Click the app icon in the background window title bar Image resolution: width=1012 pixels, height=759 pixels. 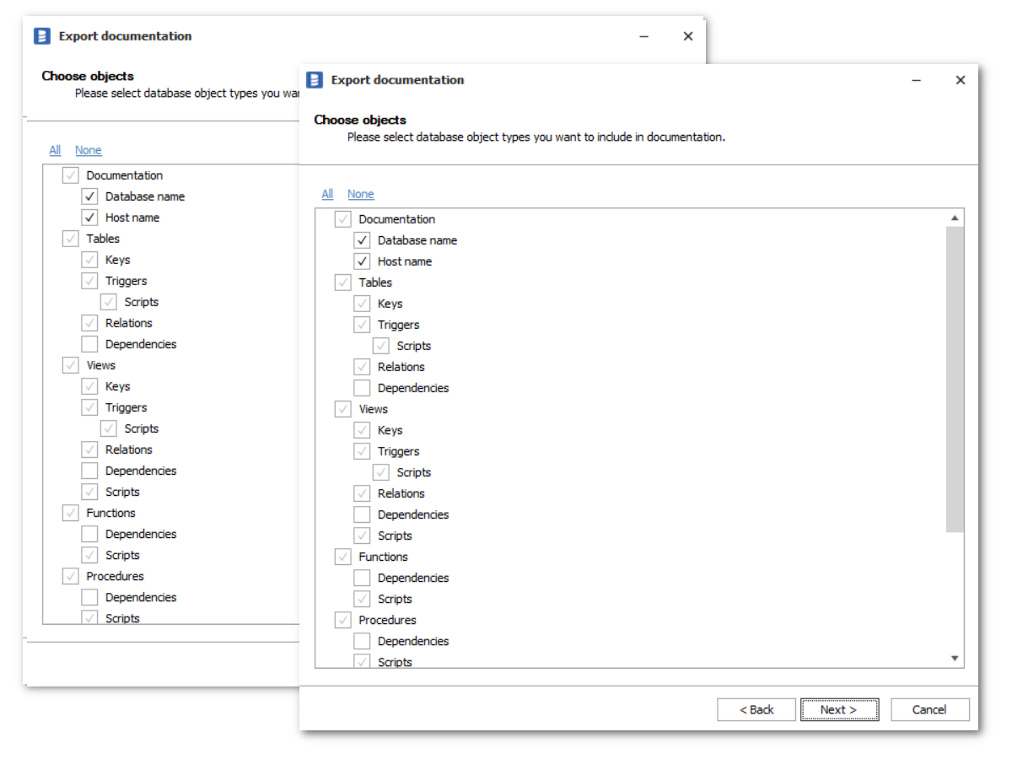click(42, 36)
